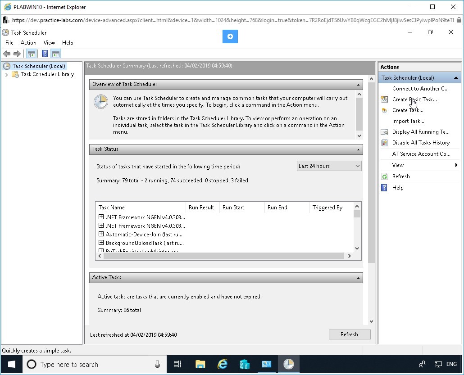Screen dimensions: 464x375
Task: Expand the Automatic-Device-Join task row
Action: [101, 234]
